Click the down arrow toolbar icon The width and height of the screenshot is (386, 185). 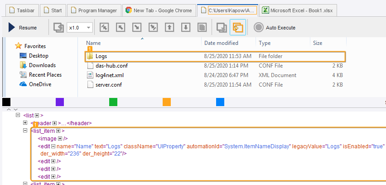point(185,28)
